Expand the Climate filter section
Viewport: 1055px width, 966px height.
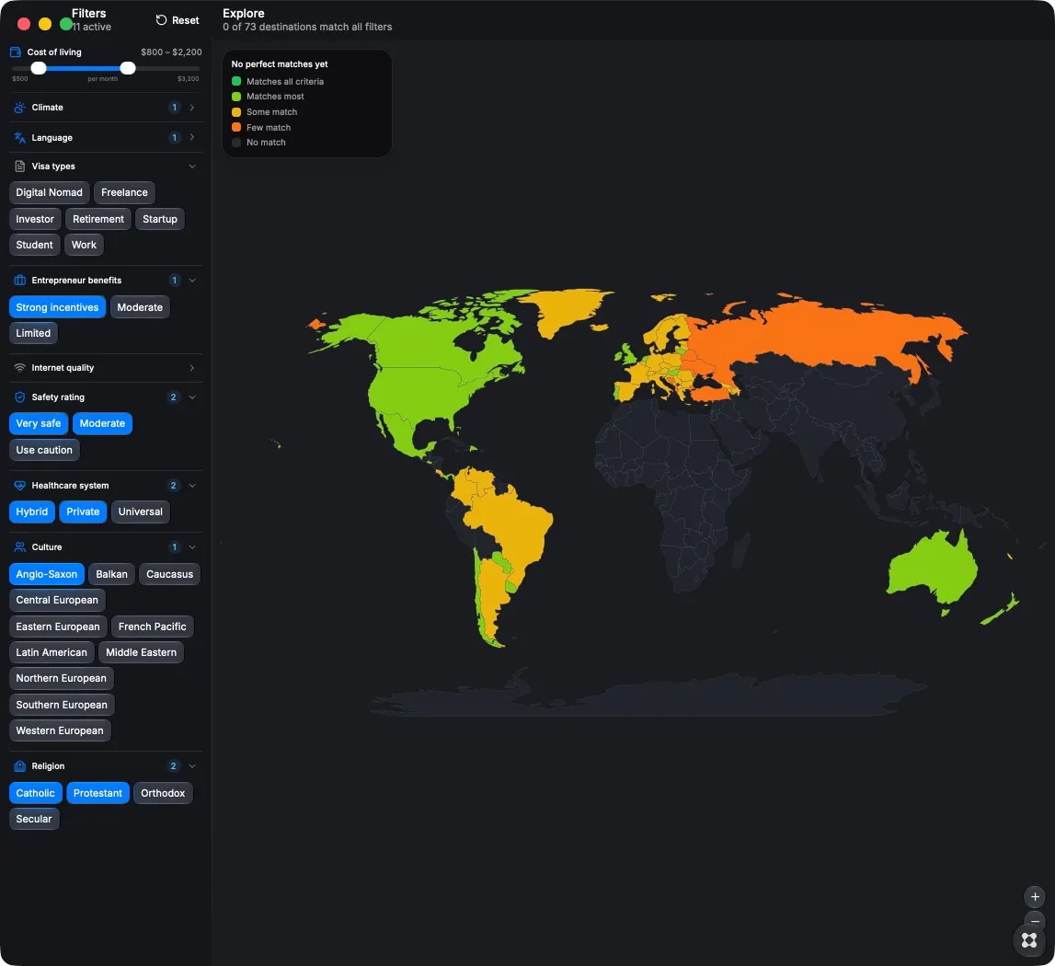point(191,107)
